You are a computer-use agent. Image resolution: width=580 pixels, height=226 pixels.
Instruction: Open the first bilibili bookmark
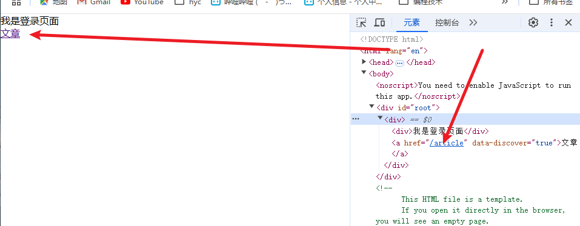(x=252, y=2)
